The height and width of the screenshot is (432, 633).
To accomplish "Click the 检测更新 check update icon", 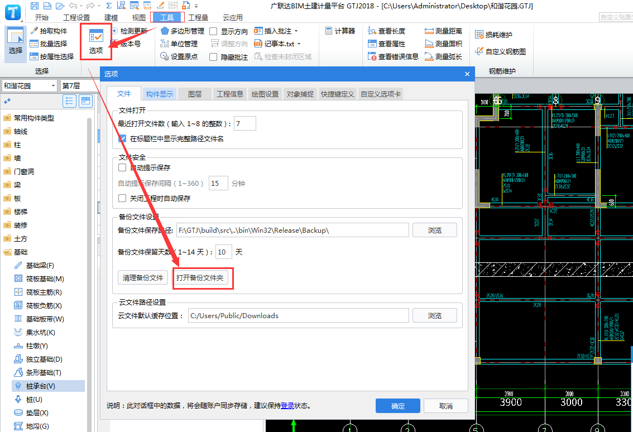I will pyautogui.click(x=114, y=31).
